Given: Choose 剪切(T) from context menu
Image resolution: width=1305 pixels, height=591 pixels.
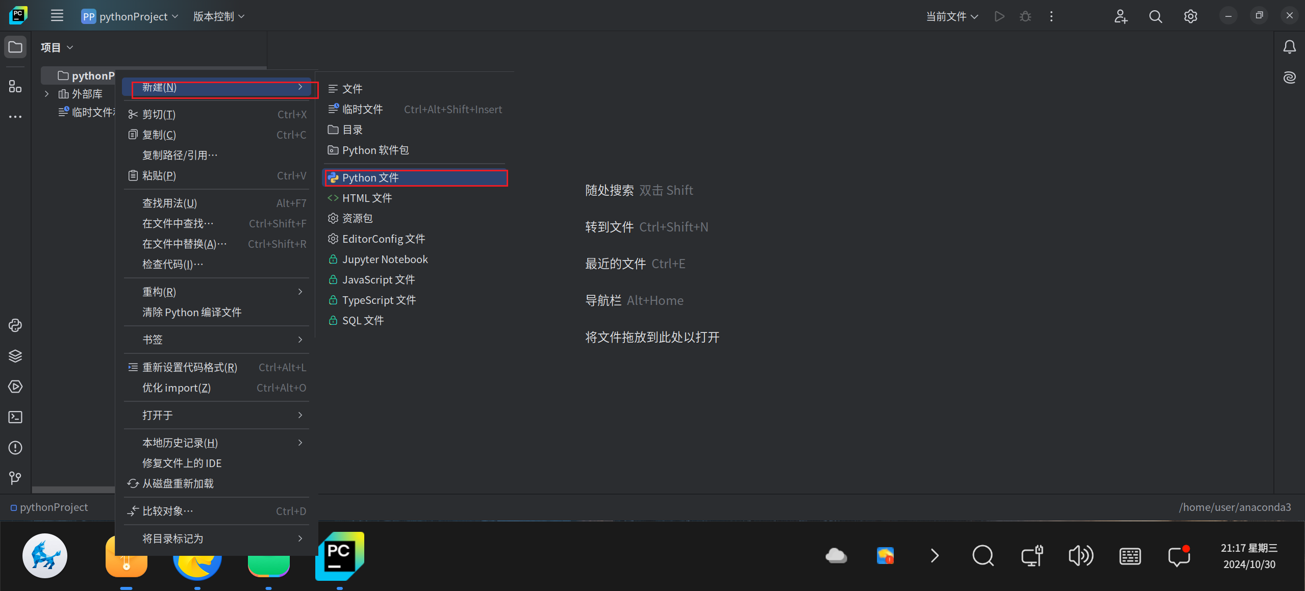Looking at the screenshot, I should (216, 114).
